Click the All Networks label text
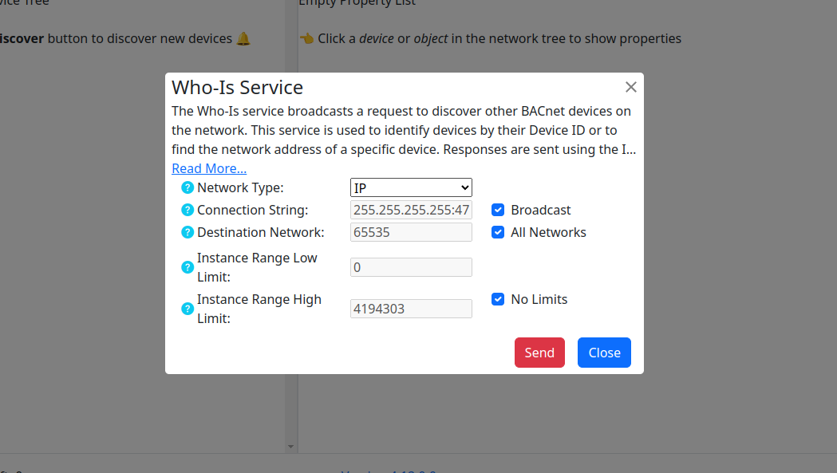This screenshot has height=473, width=837. 548,232
